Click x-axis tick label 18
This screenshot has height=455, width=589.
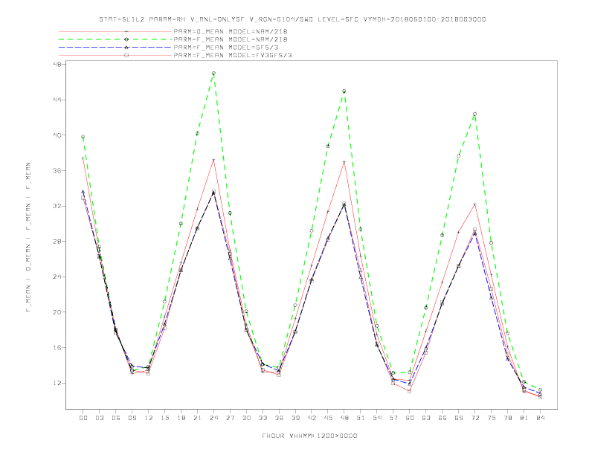coord(181,418)
